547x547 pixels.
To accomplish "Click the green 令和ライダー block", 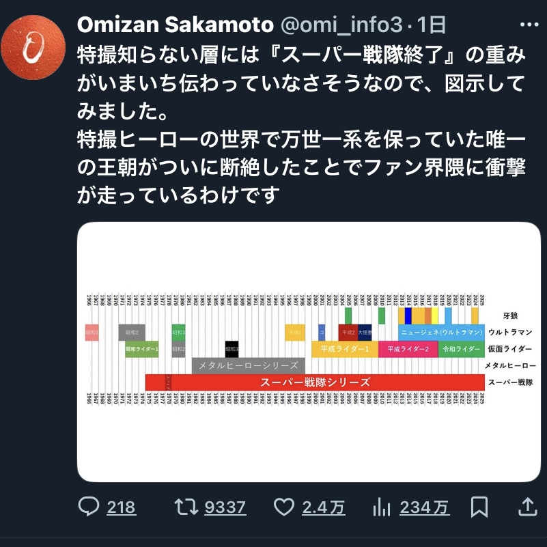I will coord(461,349).
